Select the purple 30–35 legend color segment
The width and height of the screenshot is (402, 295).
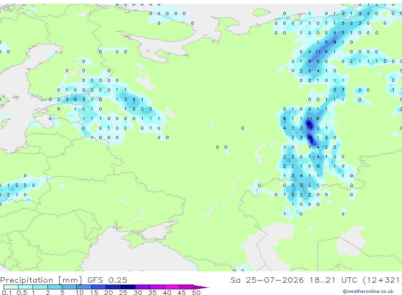[x=142, y=287]
